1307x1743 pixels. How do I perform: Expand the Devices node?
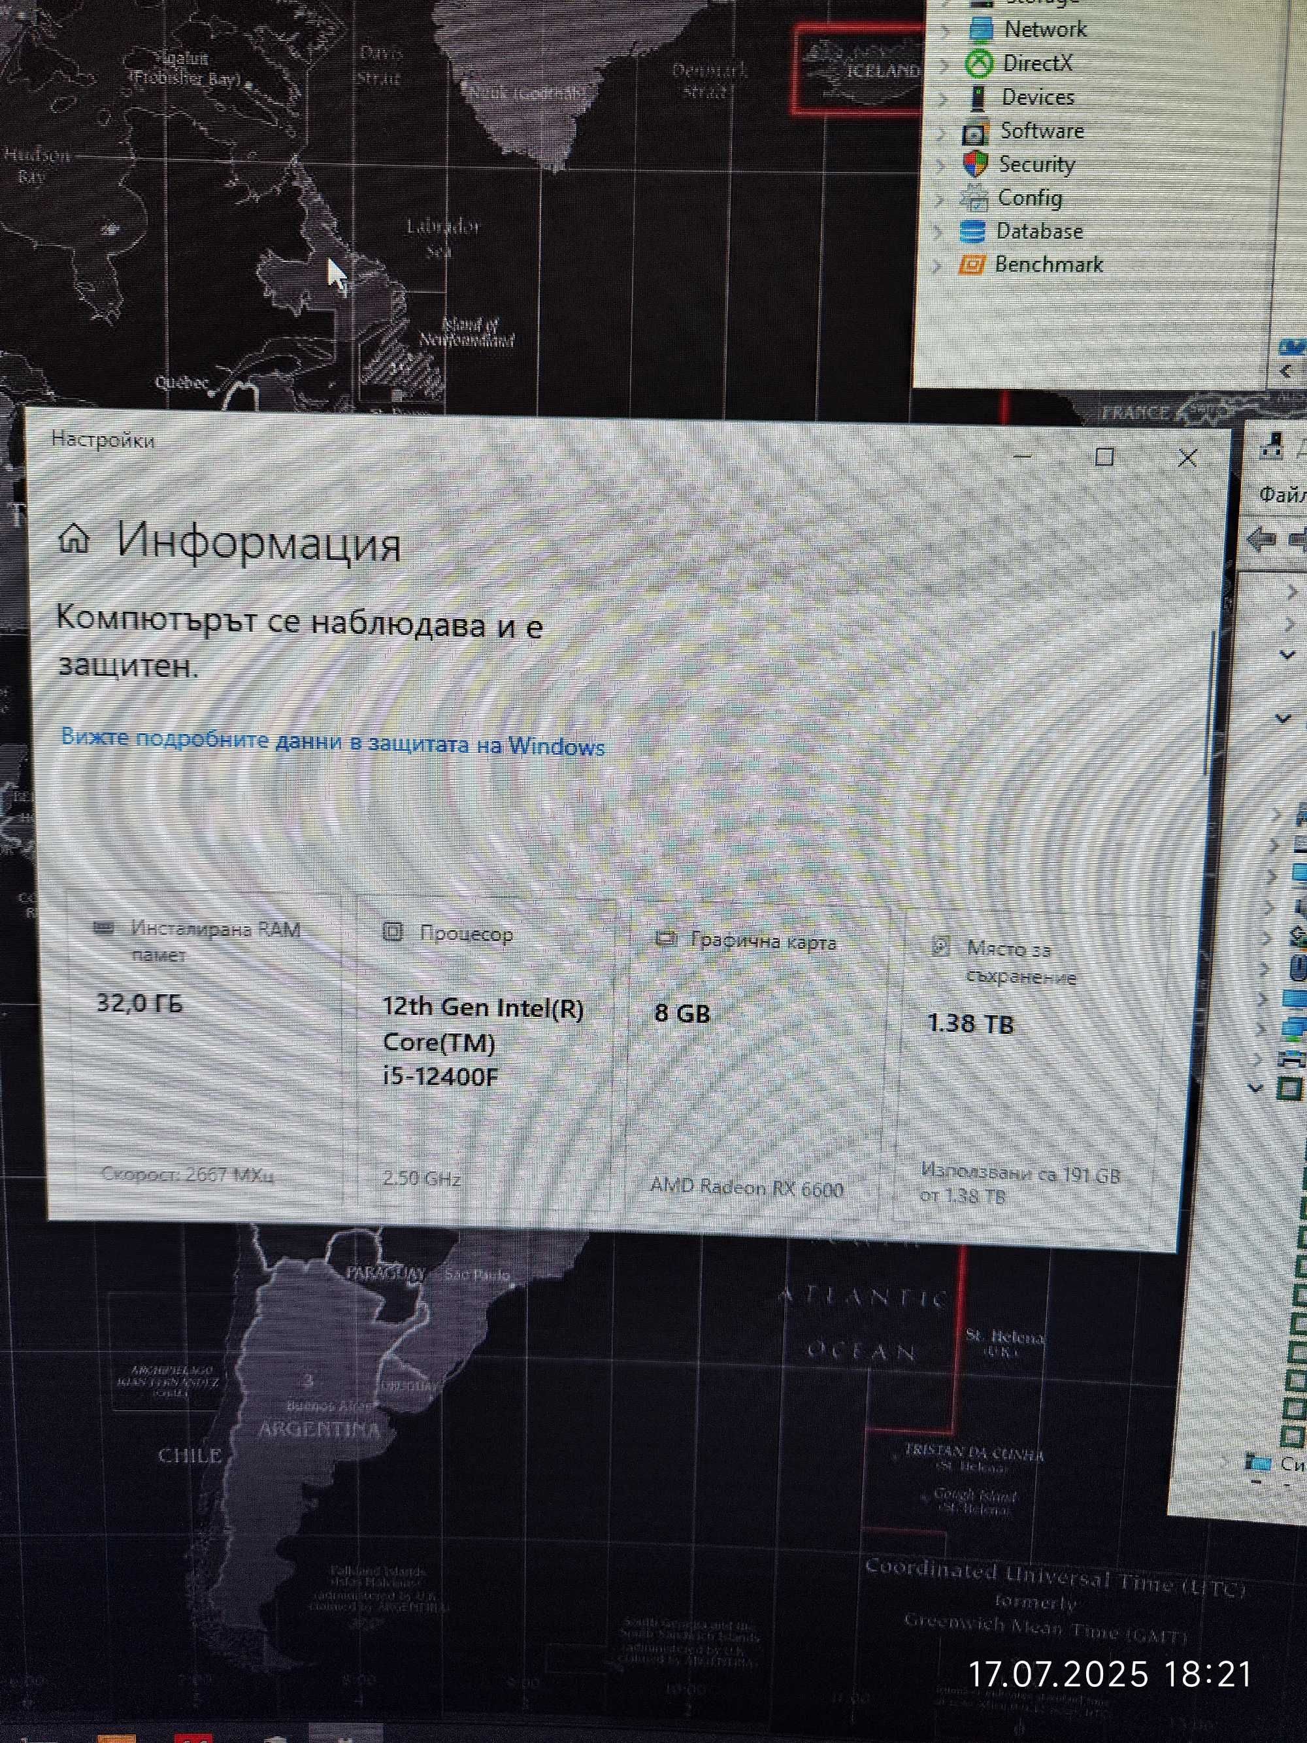pos(943,99)
